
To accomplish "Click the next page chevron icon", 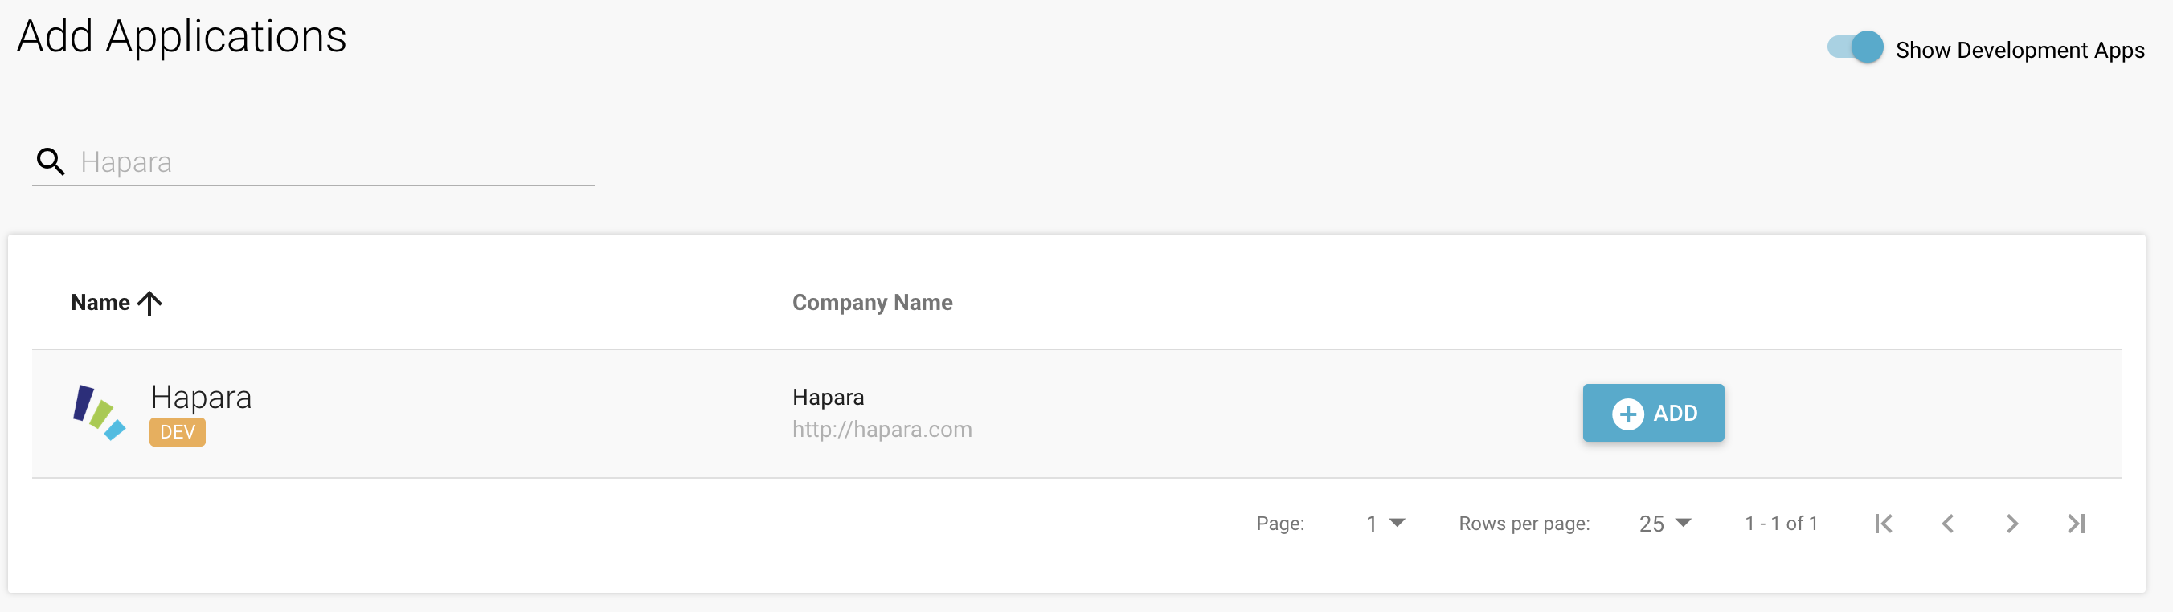I will (x=2014, y=524).
